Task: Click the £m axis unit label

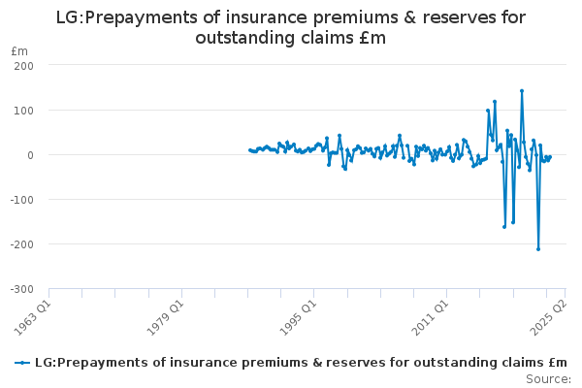Action: (x=19, y=50)
